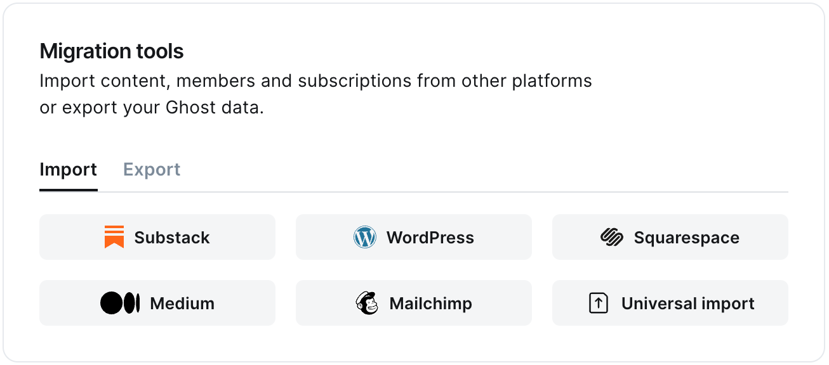Click the Universal import upload arrow icon
The image size is (829, 365).
click(x=599, y=303)
